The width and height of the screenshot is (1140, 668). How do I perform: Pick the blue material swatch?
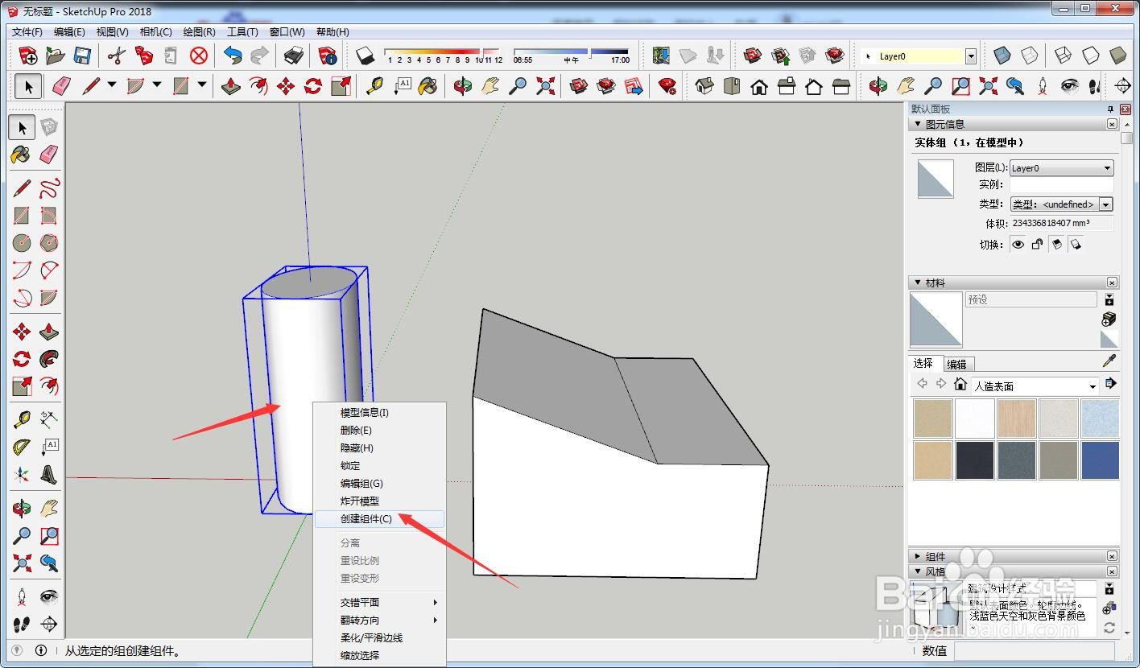pyautogui.click(x=1100, y=460)
